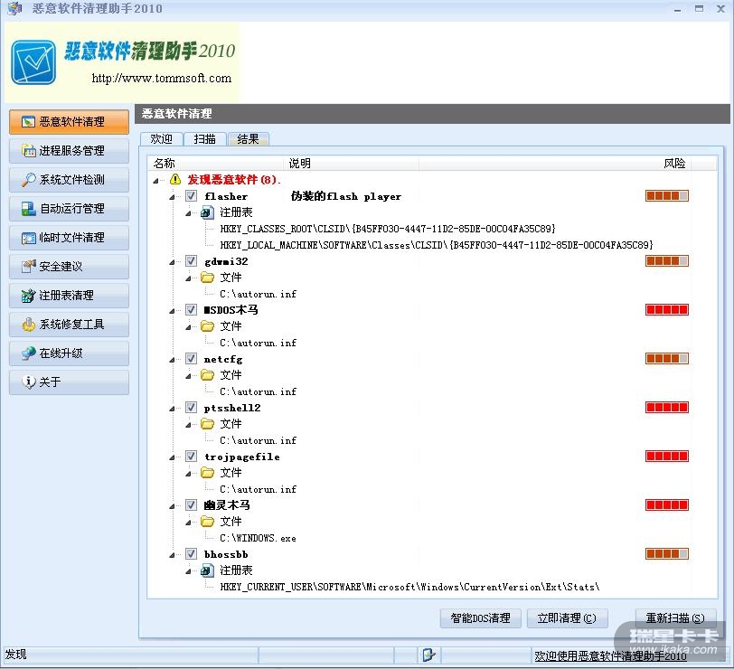Viewport: 734px width, 669px height.
Task: Uncheck the gdwmi32 checkbox
Action: (x=191, y=260)
